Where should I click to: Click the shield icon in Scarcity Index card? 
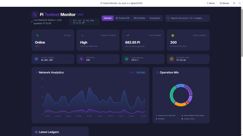[83, 36]
